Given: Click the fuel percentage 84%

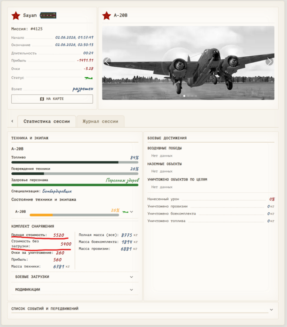Looking at the screenshot, I should [x=134, y=158].
